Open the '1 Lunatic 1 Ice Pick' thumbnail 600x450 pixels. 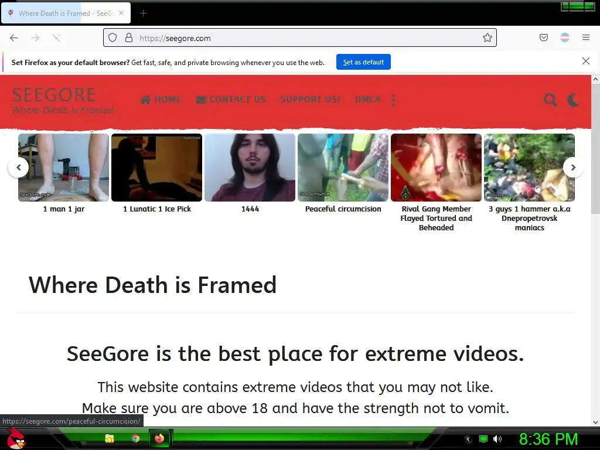pos(156,167)
